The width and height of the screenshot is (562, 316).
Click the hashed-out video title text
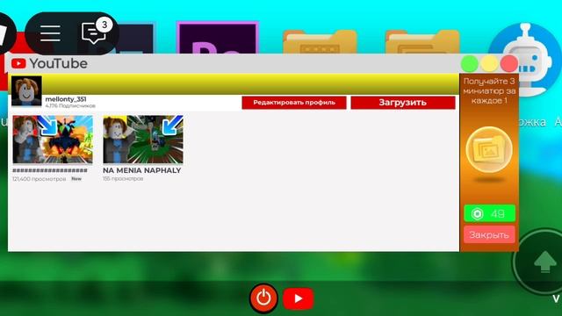coord(50,170)
